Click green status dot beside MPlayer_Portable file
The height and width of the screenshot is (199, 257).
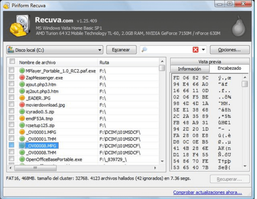(x=22, y=71)
